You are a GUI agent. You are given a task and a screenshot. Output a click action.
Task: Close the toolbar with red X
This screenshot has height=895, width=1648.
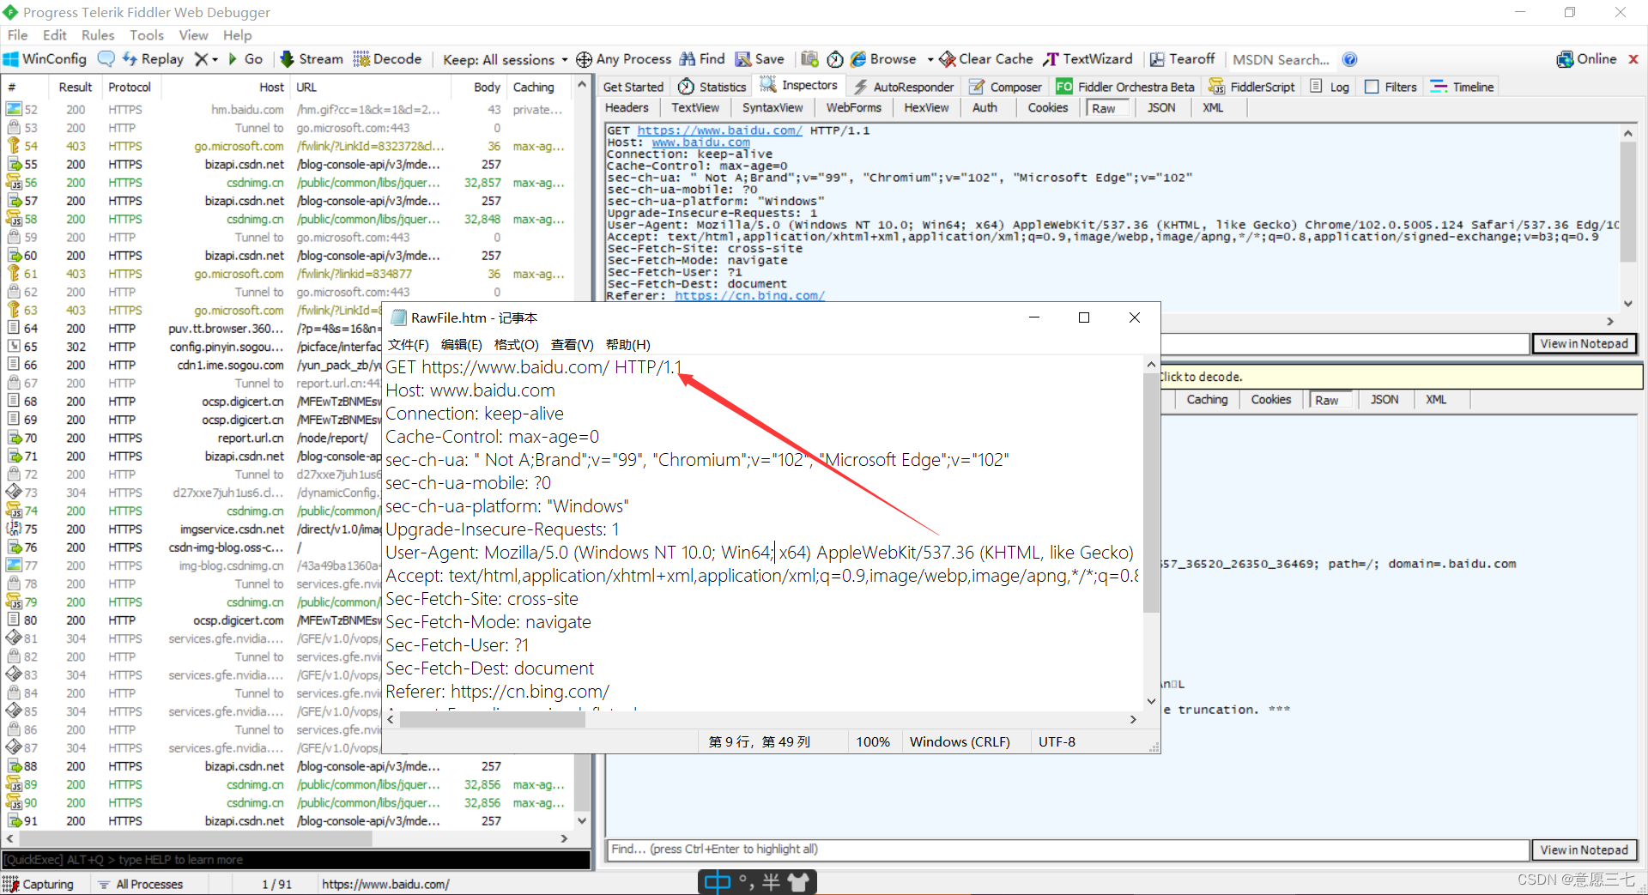1633,59
